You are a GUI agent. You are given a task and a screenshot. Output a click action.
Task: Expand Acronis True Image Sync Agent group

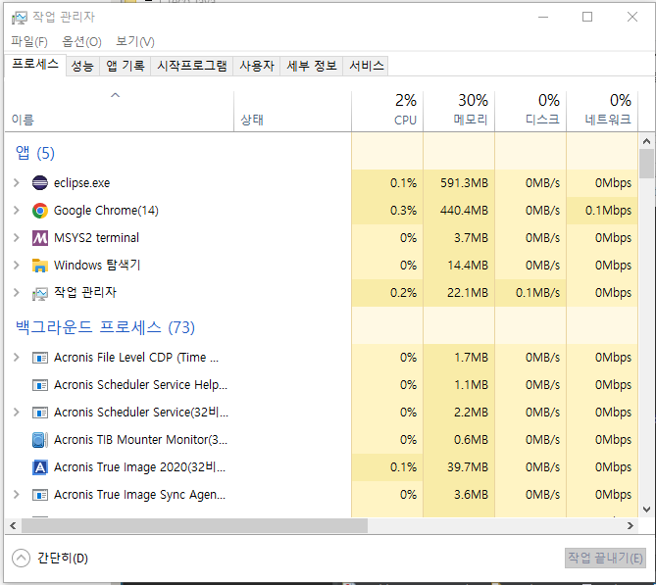pos(17,495)
